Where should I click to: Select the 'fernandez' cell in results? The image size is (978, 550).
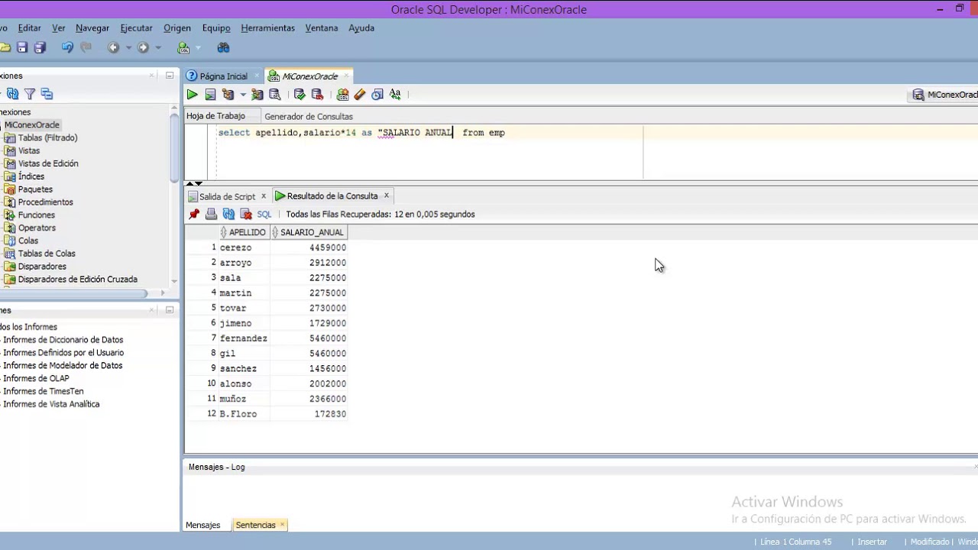tap(244, 338)
